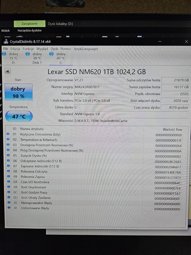Click the host reads value 21879 GB
This screenshot has width=191, height=255.
click(x=175, y=80)
